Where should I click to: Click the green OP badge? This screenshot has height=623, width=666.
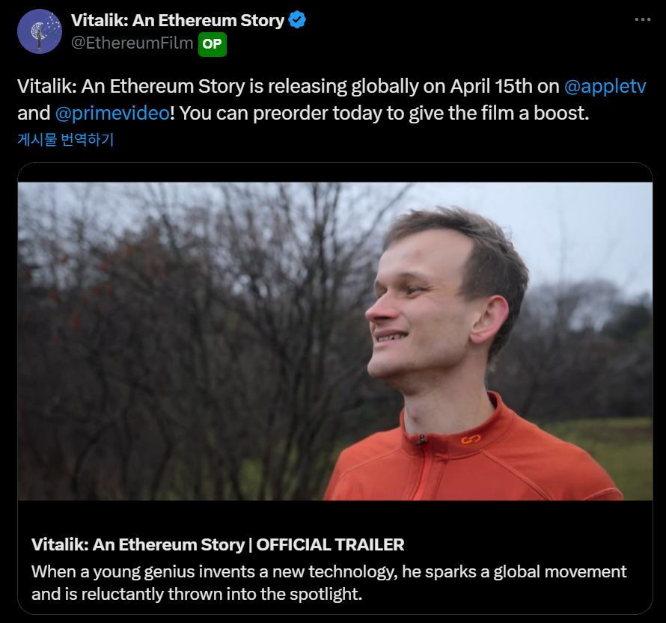click(x=213, y=44)
